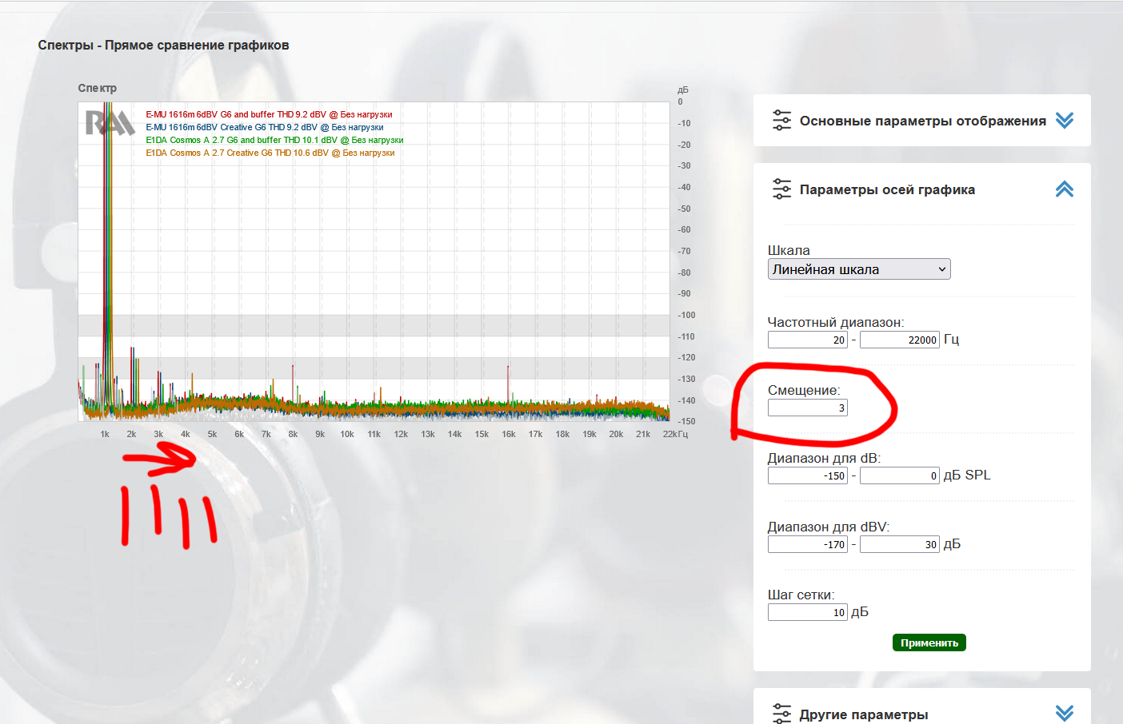Click orange legend entry E1DA Cosmos Creative G6
The image size is (1123, 724).
(x=270, y=153)
